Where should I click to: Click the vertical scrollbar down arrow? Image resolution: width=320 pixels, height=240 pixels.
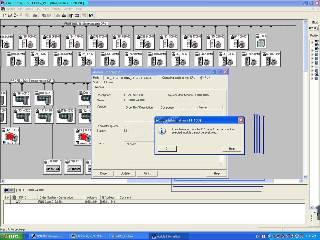305,177
